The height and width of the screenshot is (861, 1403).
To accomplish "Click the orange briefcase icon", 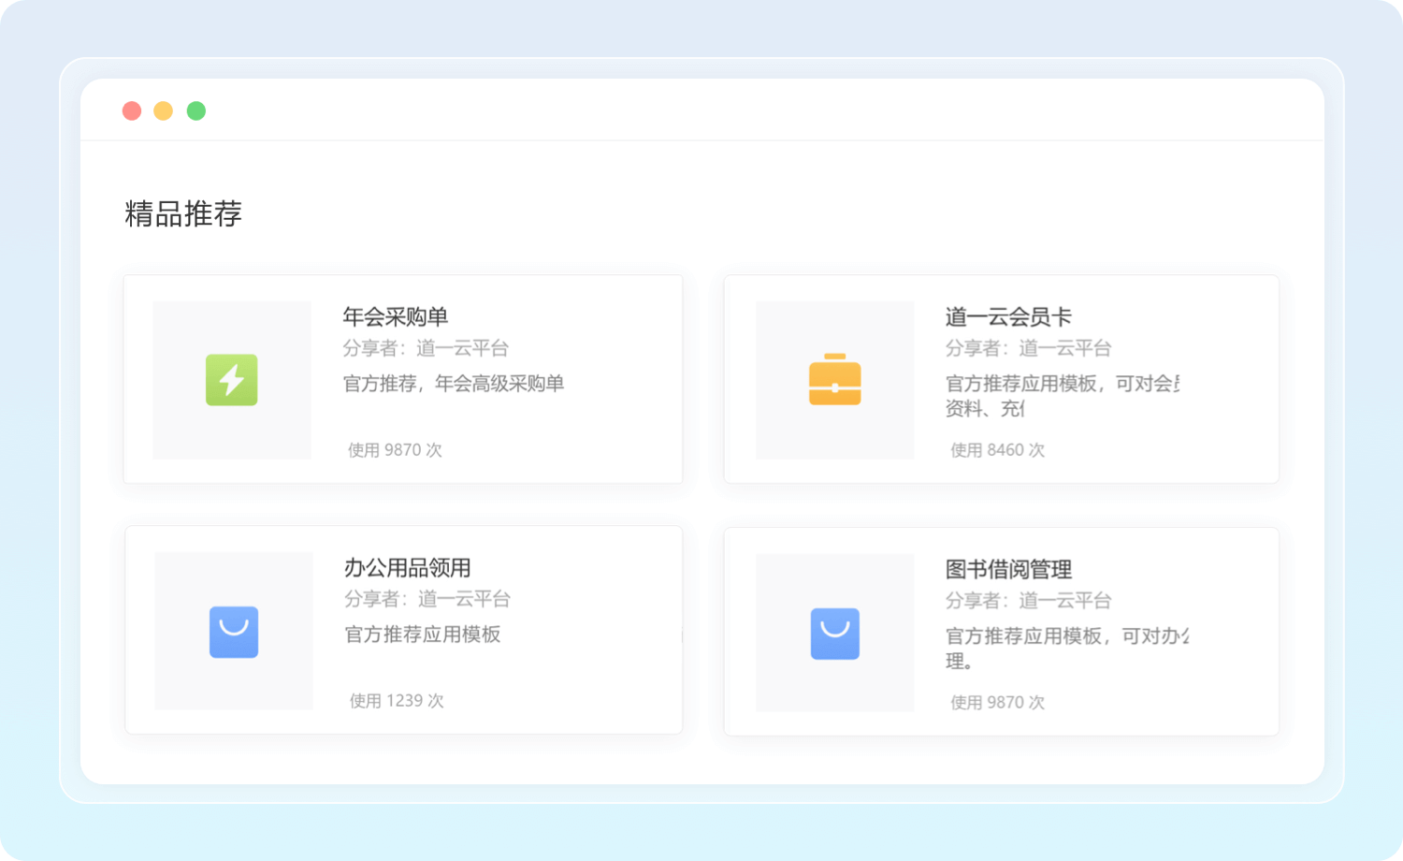I will point(834,380).
